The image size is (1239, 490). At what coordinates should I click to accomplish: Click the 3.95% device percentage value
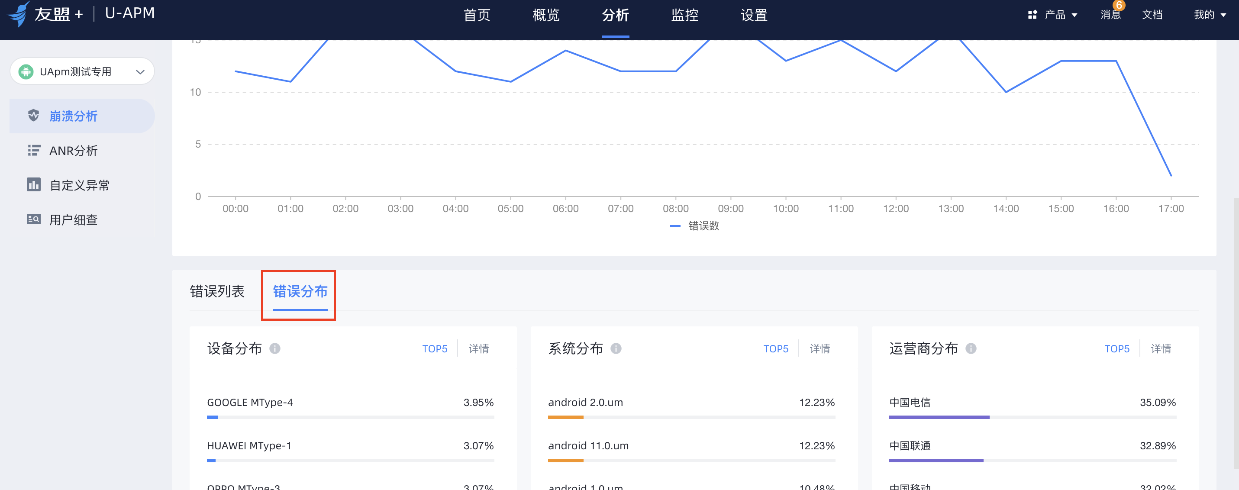[478, 402]
